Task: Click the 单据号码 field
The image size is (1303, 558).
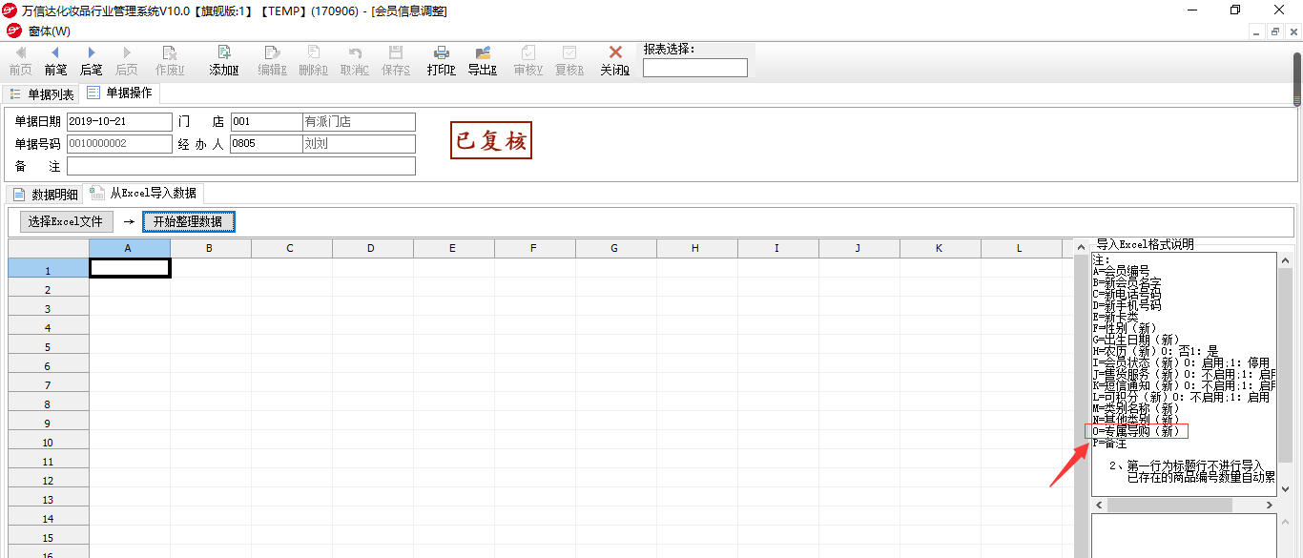Action: click(x=119, y=144)
